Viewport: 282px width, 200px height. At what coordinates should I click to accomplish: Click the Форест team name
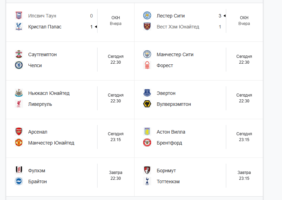coord(165,65)
